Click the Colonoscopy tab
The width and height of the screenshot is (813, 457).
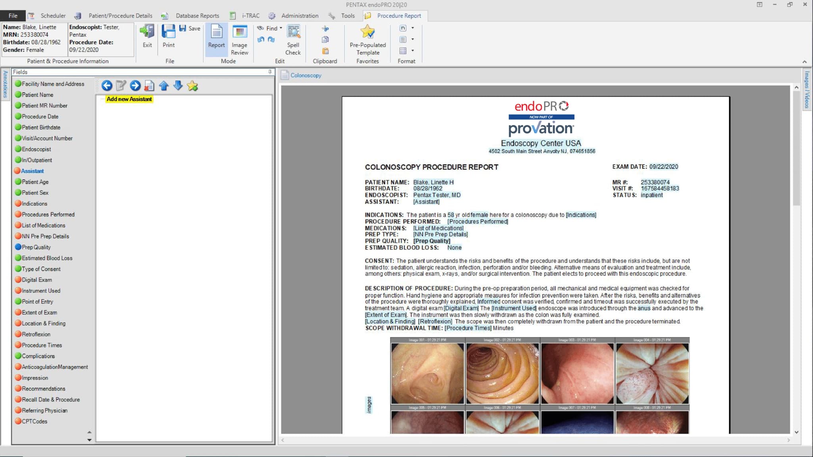point(306,75)
